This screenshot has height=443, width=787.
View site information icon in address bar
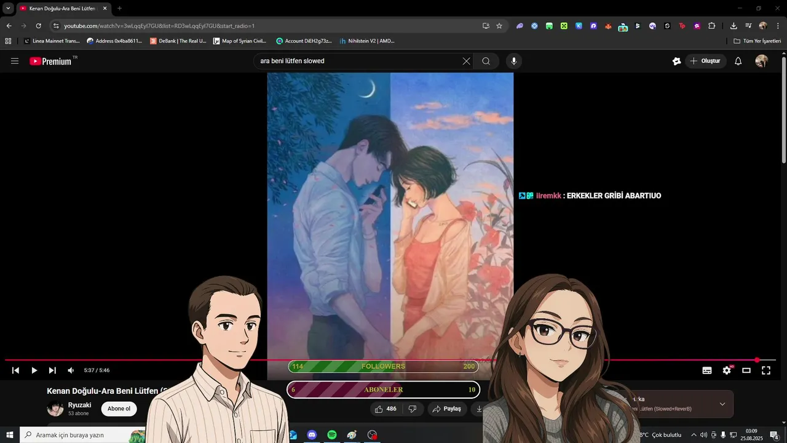click(56, 26)
